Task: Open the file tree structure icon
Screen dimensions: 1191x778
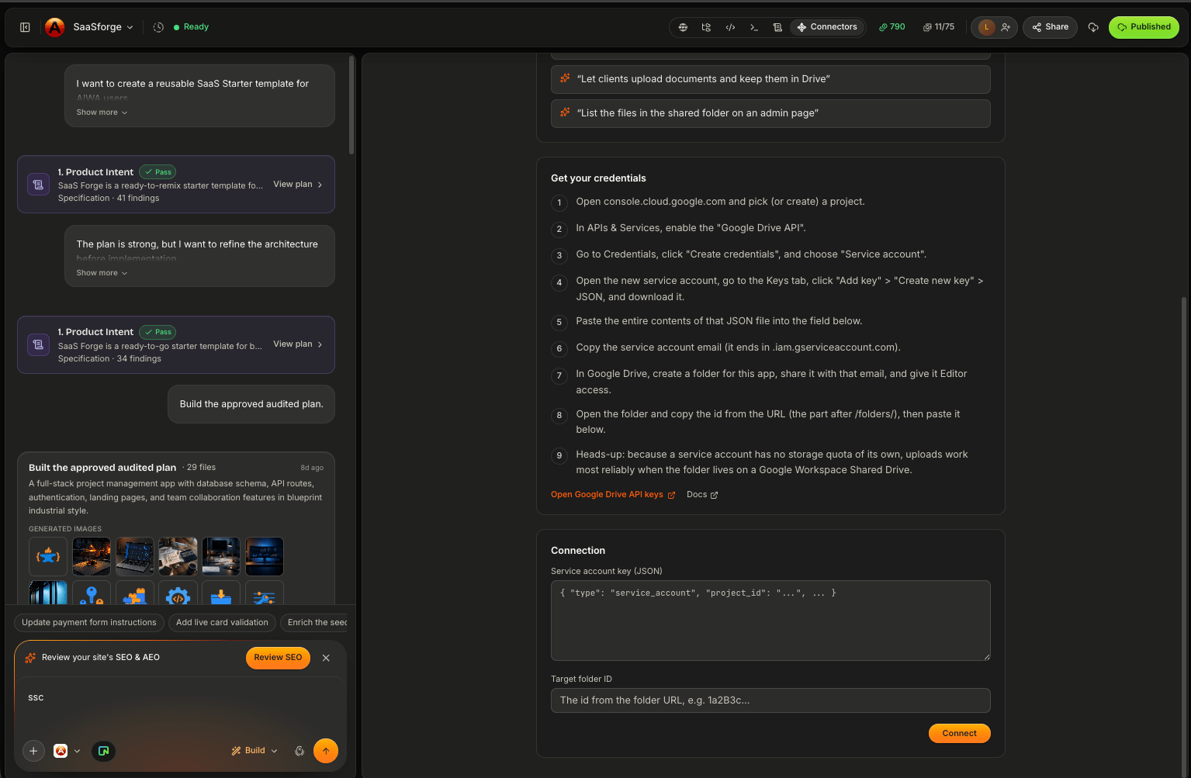Action: coord(706,27)
